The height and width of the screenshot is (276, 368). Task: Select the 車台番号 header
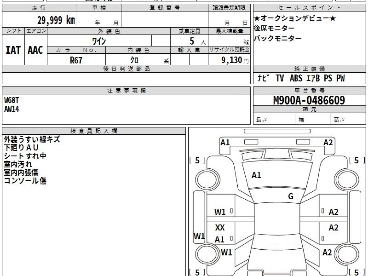click(x=309, y=90)
